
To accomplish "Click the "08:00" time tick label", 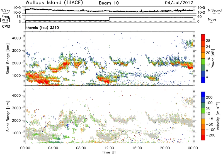I will click(81, 148).
